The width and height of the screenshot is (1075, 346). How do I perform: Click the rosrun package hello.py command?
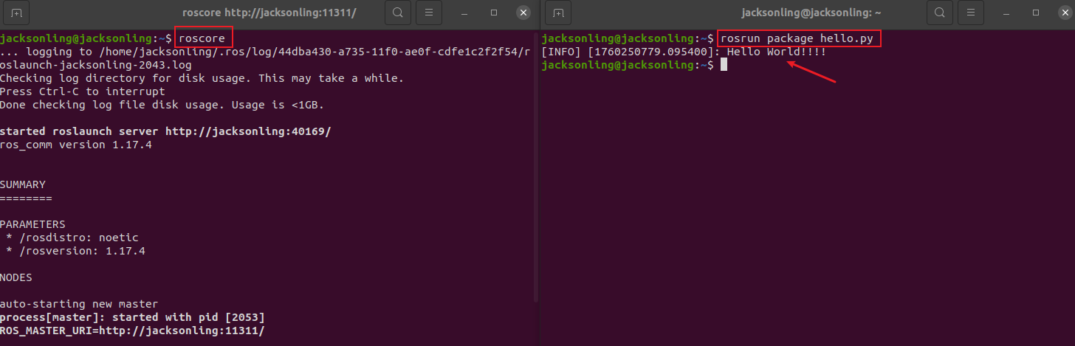tap(800, 38)
